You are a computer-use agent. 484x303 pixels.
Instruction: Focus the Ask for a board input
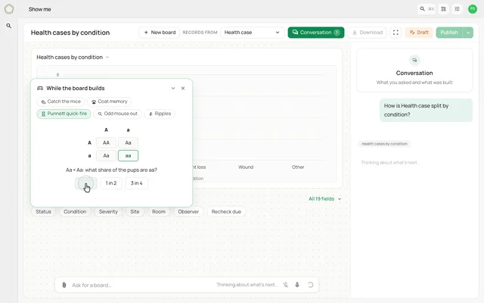click(x=142, y=285)
